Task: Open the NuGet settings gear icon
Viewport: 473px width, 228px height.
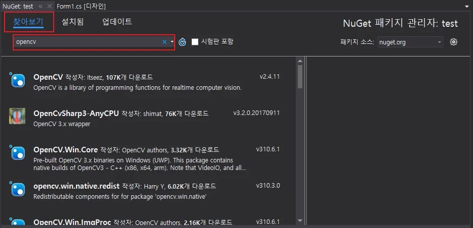Action: click(x=454, y=42)
